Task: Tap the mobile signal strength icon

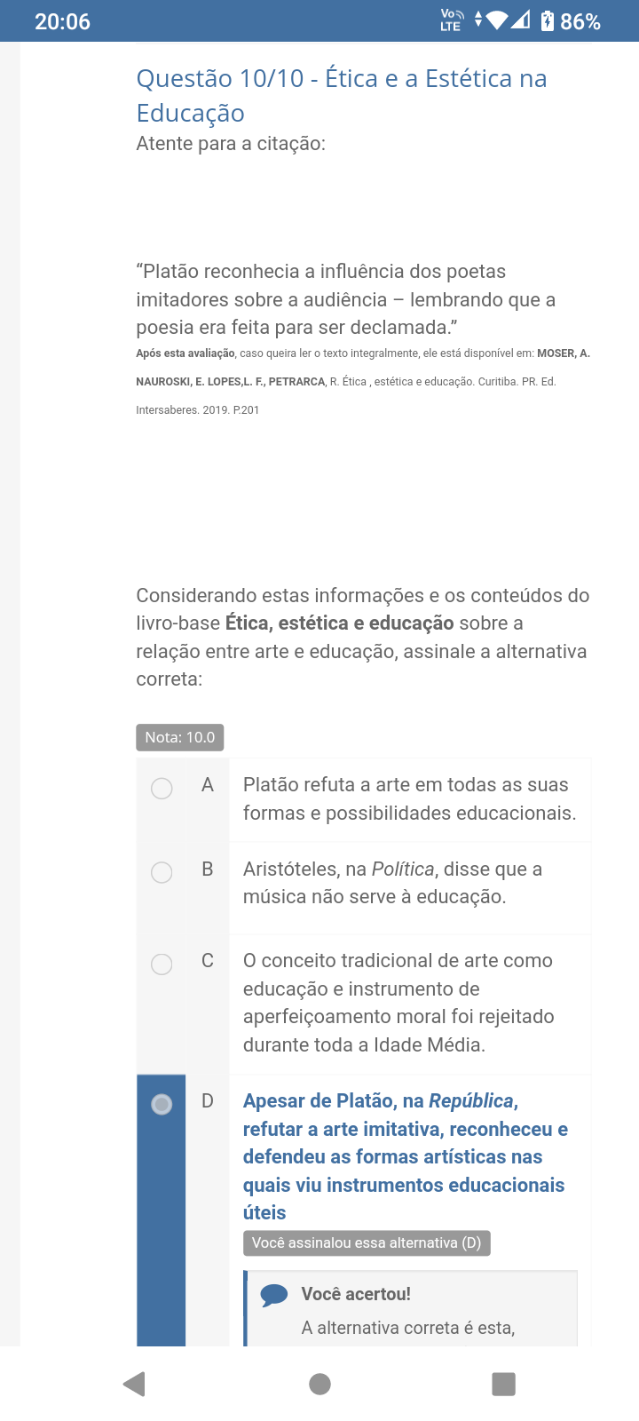Action: pos(521,20)
